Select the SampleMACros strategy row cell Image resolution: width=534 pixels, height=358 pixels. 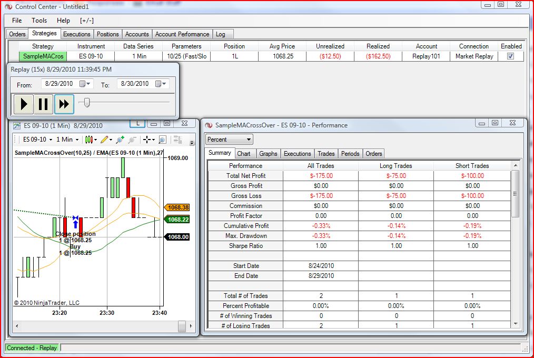pos(43,56)
